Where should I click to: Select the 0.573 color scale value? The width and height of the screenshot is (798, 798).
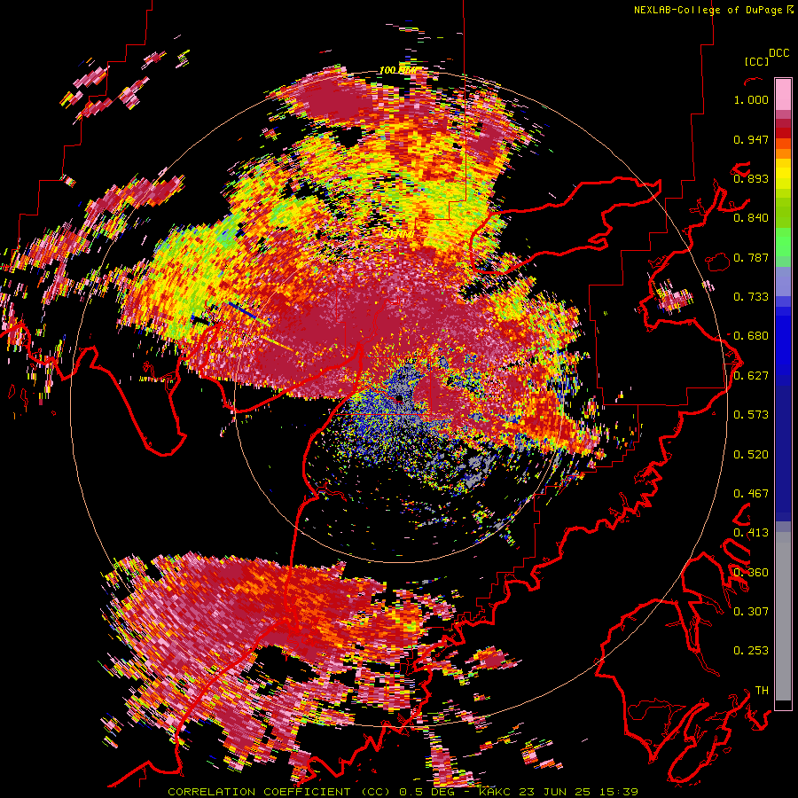point(751,415)
